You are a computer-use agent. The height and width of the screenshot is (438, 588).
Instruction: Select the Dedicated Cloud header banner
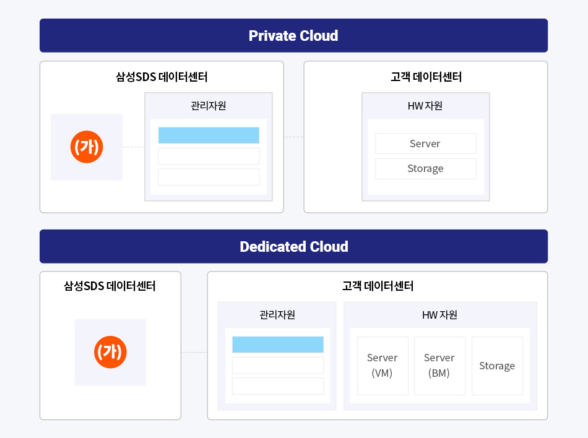point(293,247)
